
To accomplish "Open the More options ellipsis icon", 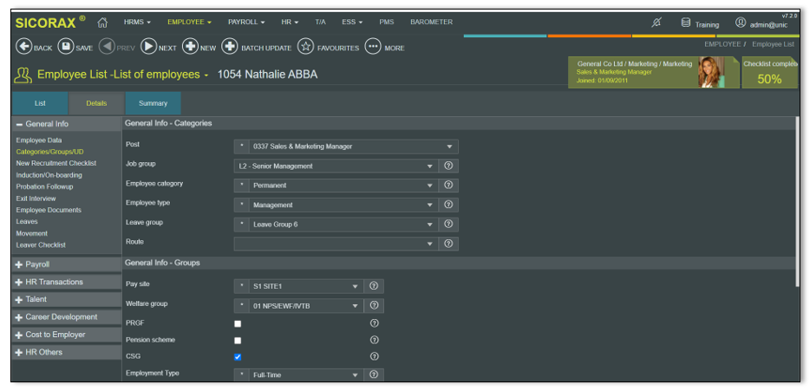I will click(x=373, y=48).
